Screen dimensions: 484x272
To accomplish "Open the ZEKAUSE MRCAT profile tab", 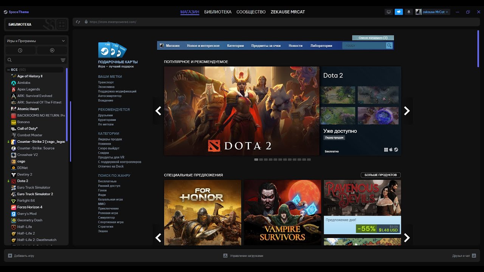I will pyautogui.click(x=288, y=12).
